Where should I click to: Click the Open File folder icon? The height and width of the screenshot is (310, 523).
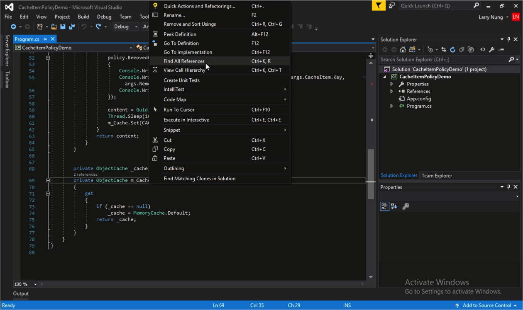(x=54, y=27)
